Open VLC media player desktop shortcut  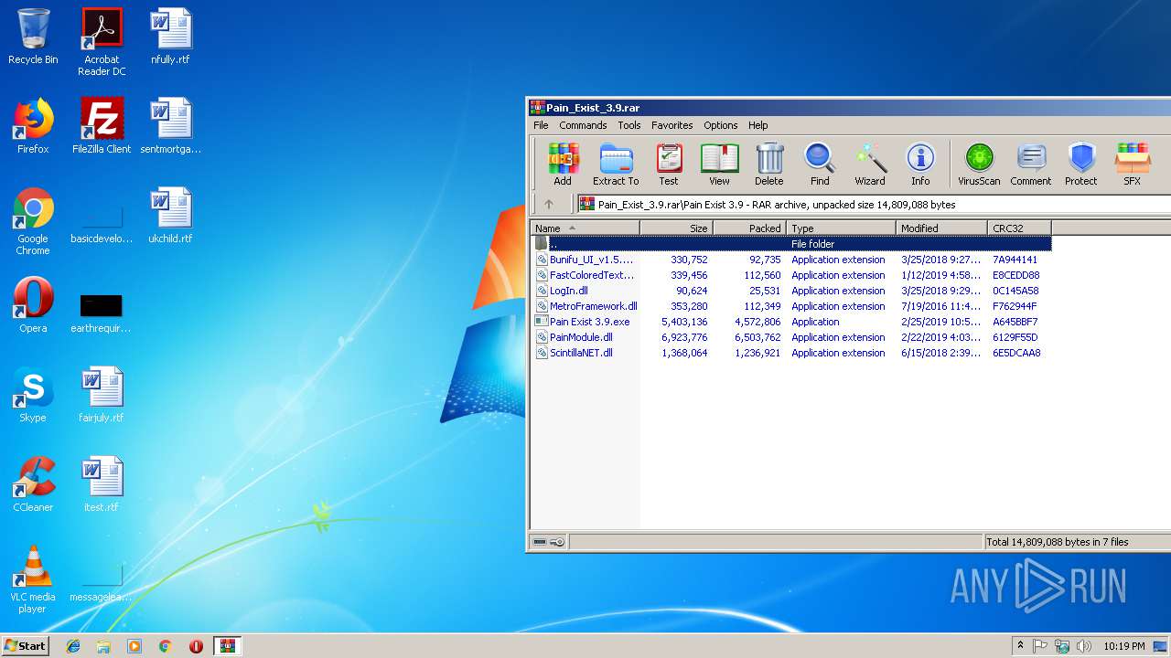[33, 580]
